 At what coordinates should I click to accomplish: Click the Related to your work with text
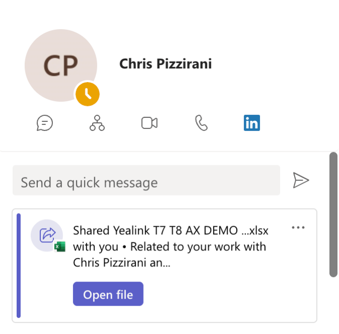click(198, 247)
